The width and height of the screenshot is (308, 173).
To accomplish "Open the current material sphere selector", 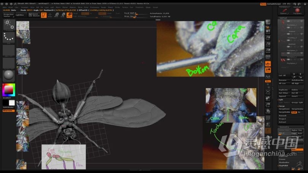I will [x=9, y=76].
